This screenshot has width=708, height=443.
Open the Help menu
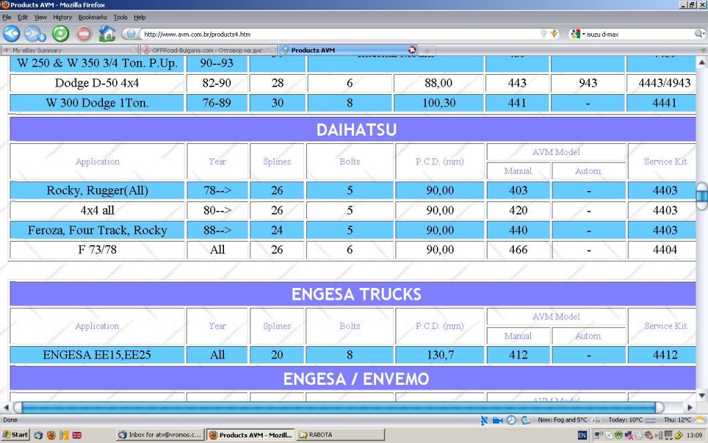tap(140, 17)
